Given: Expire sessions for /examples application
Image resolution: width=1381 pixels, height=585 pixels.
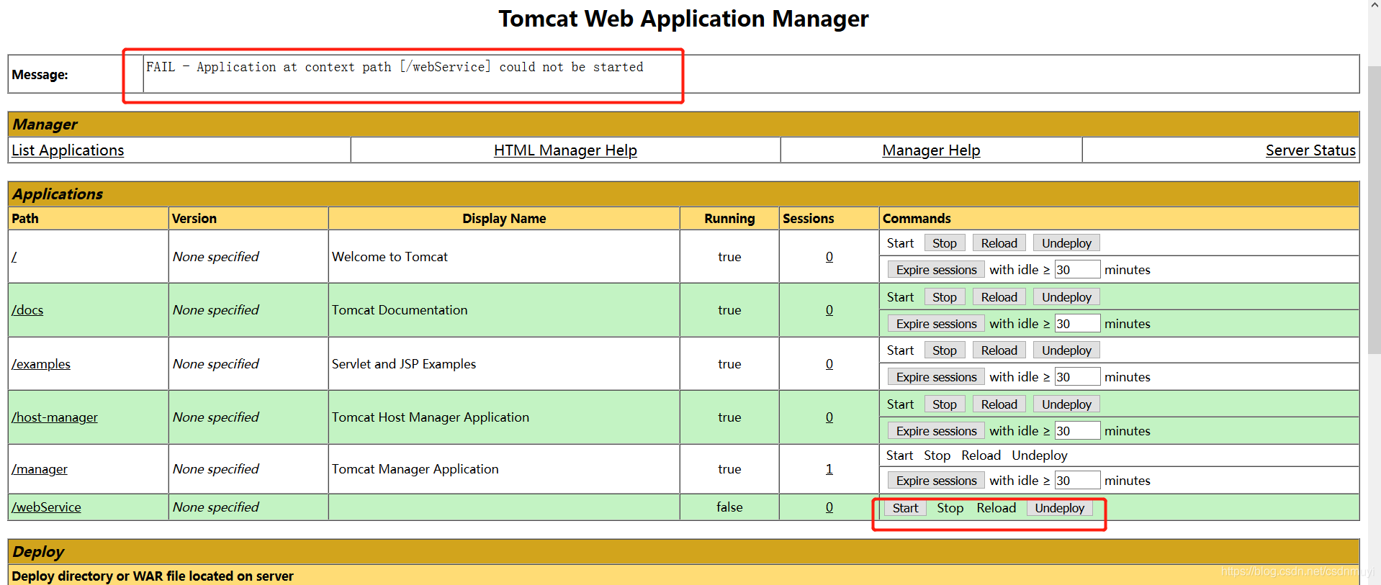Looking at the screenshot, I should click(x=936, y=377).
